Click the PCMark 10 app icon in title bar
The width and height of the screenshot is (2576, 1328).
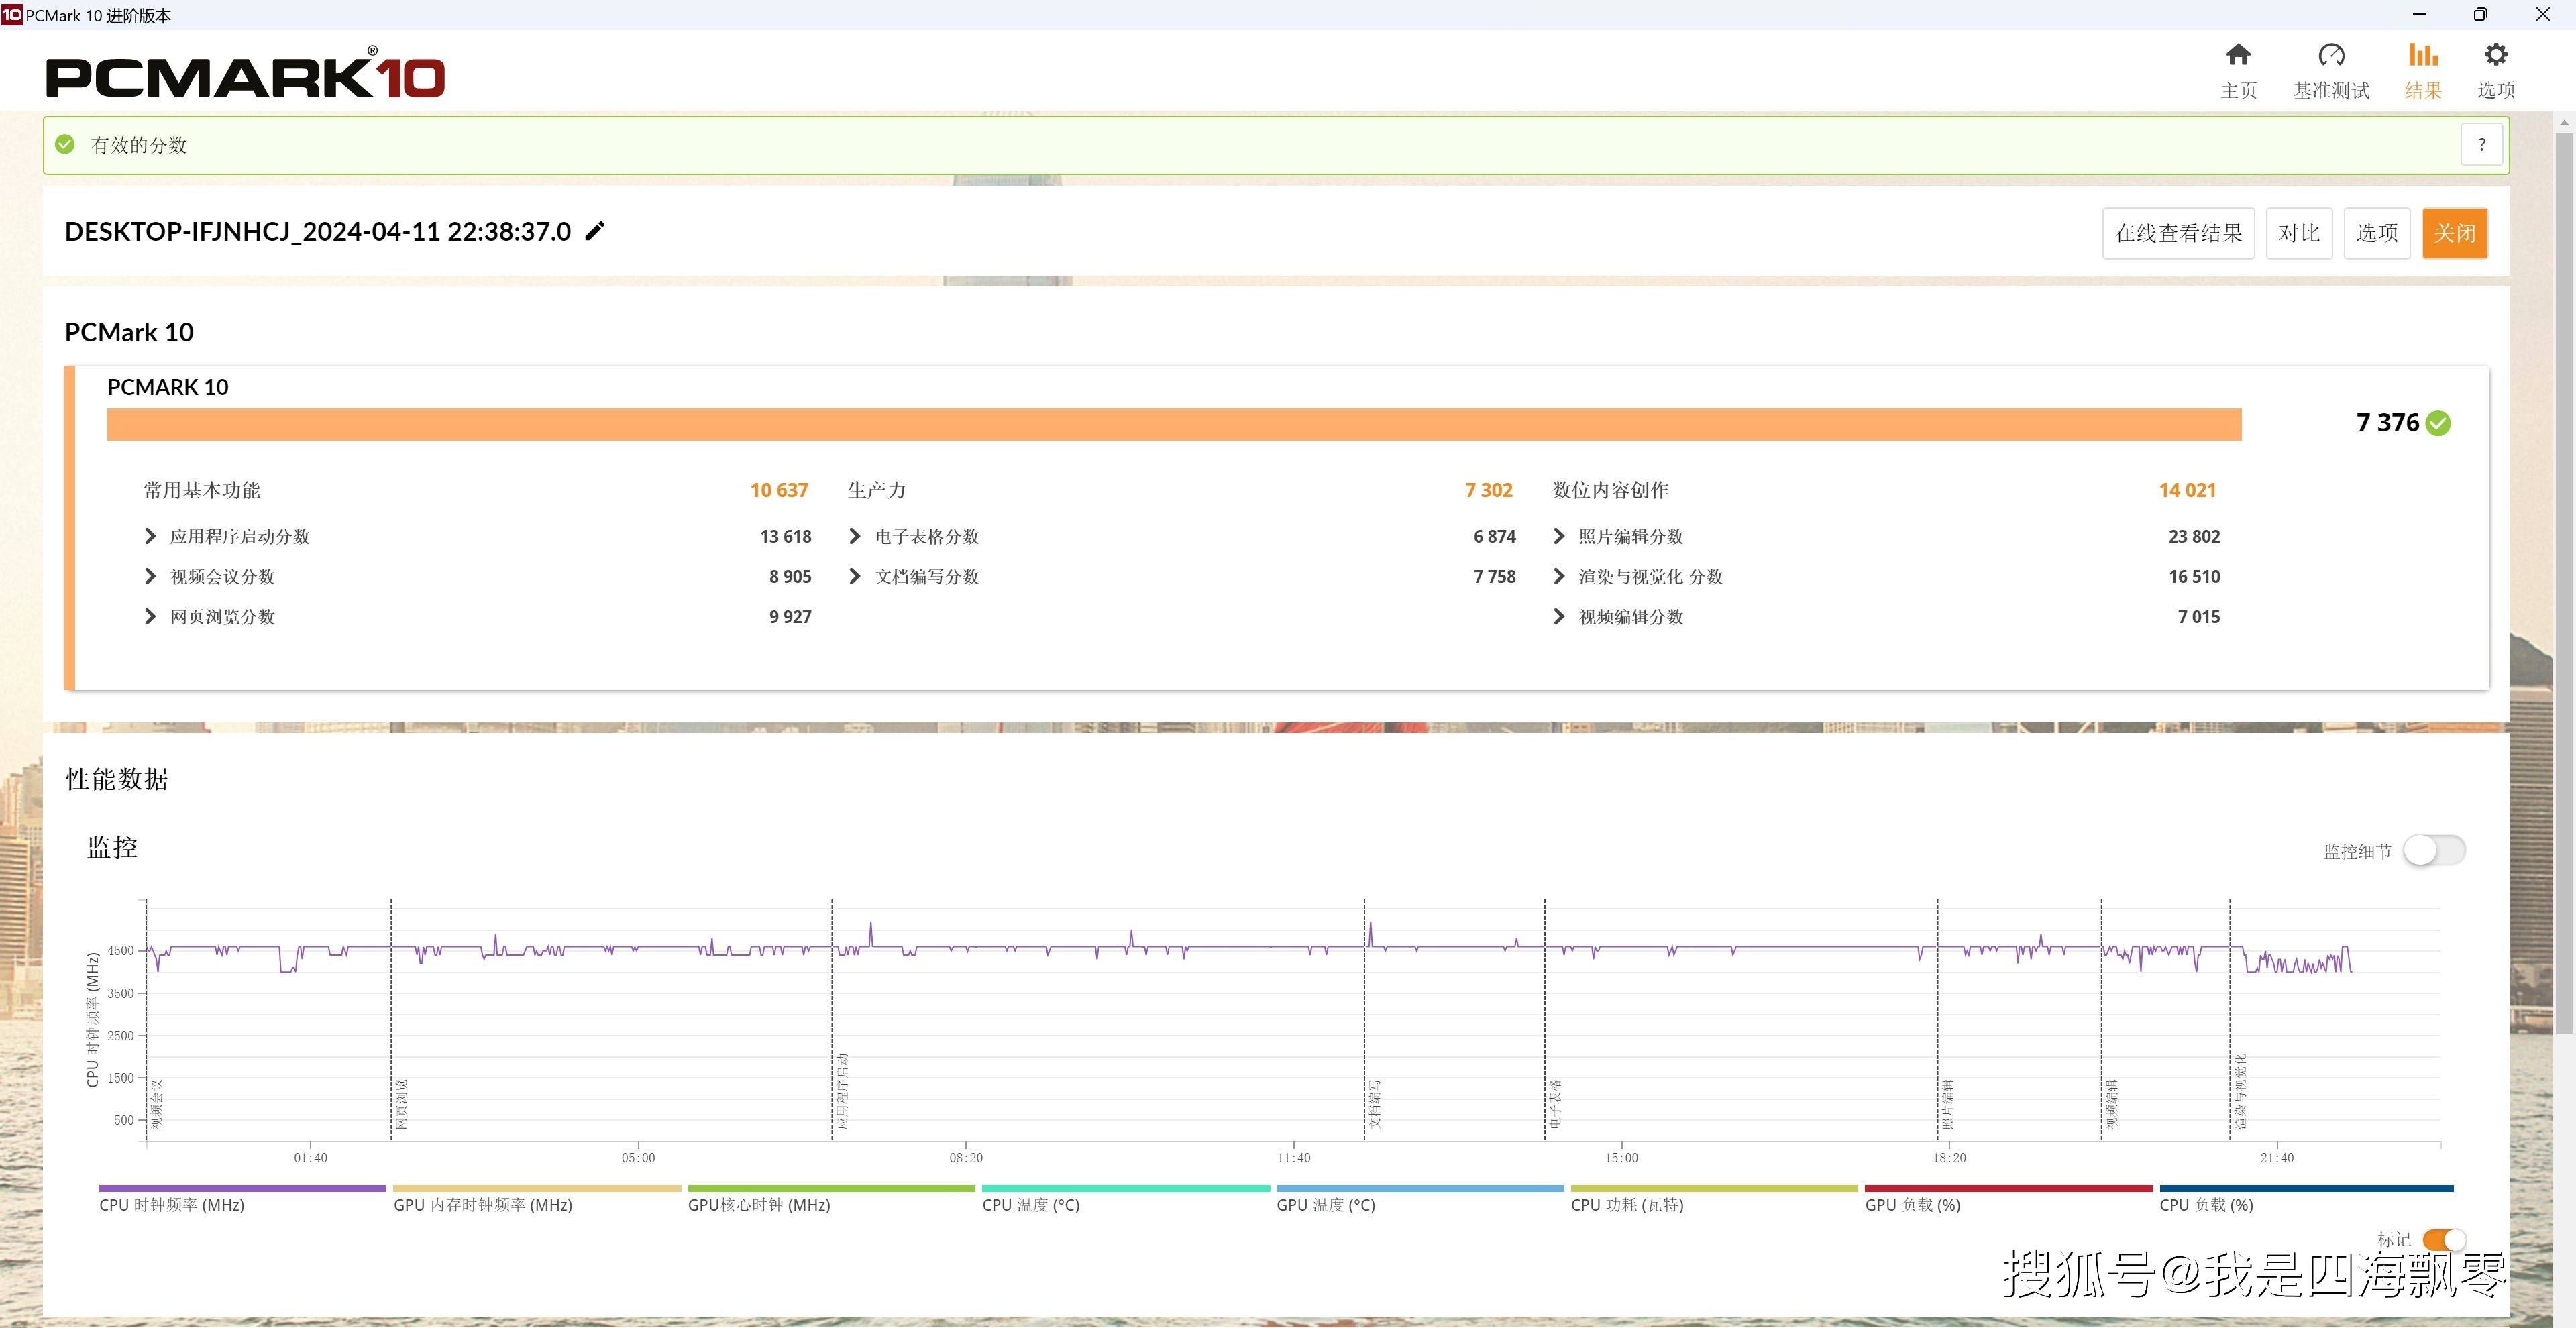point(11,14)
